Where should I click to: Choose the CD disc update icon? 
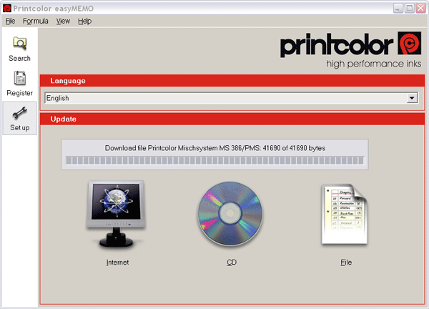pyautogui.click(x=232, y=215)
